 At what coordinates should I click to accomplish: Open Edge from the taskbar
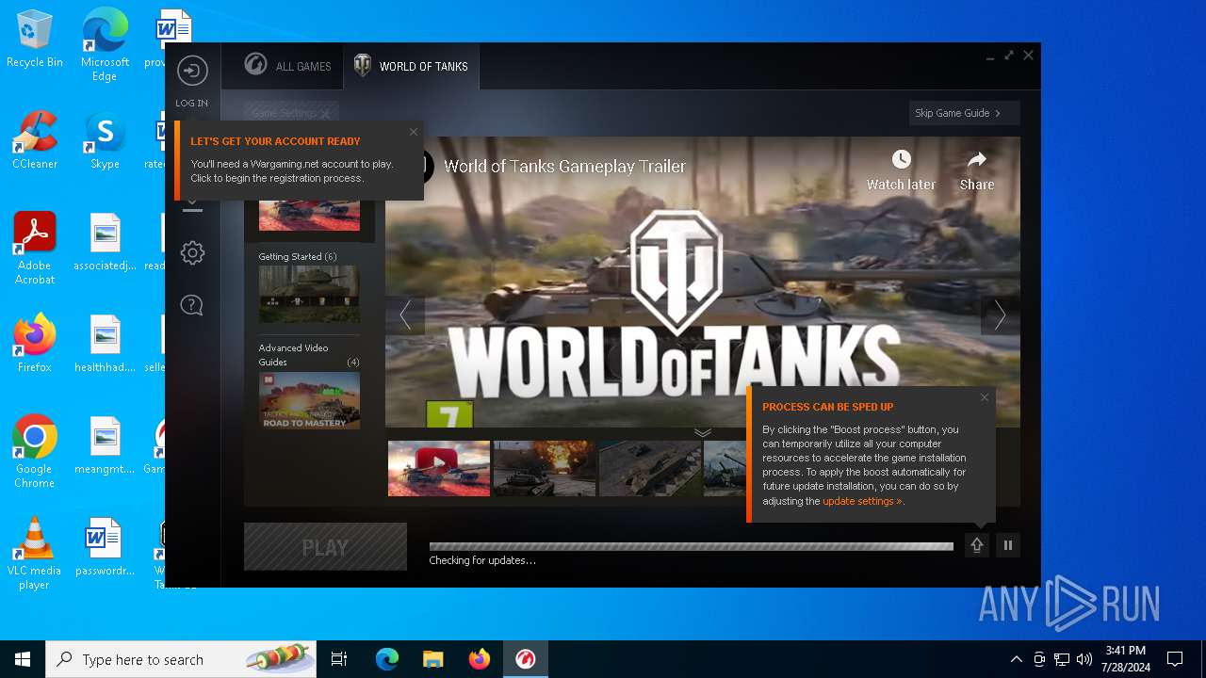(x=387, y=659)
